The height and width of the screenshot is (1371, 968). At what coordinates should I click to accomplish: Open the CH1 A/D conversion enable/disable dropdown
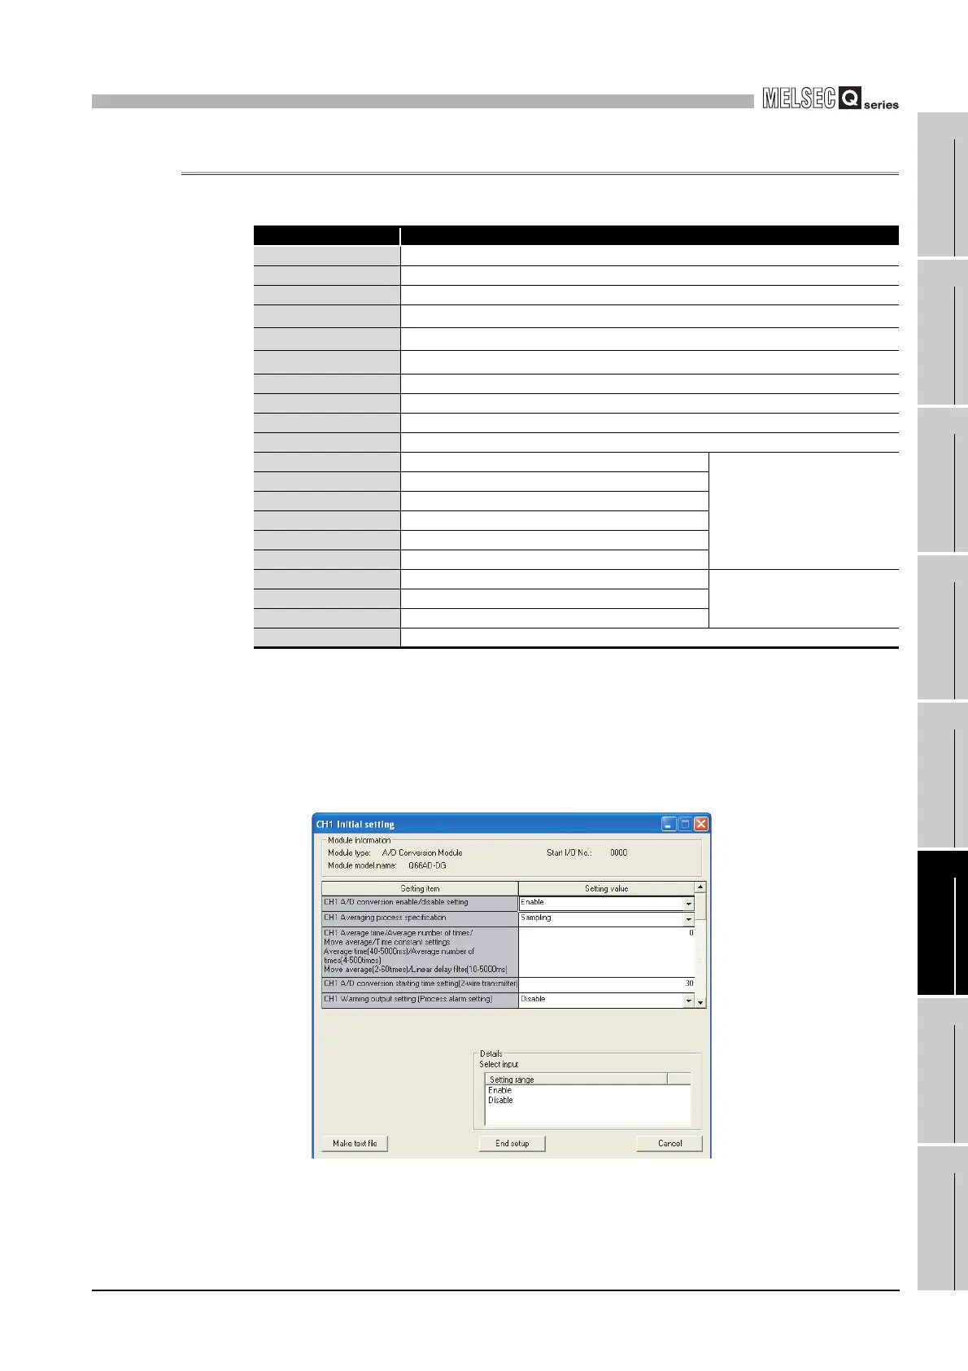coord(688,903)
